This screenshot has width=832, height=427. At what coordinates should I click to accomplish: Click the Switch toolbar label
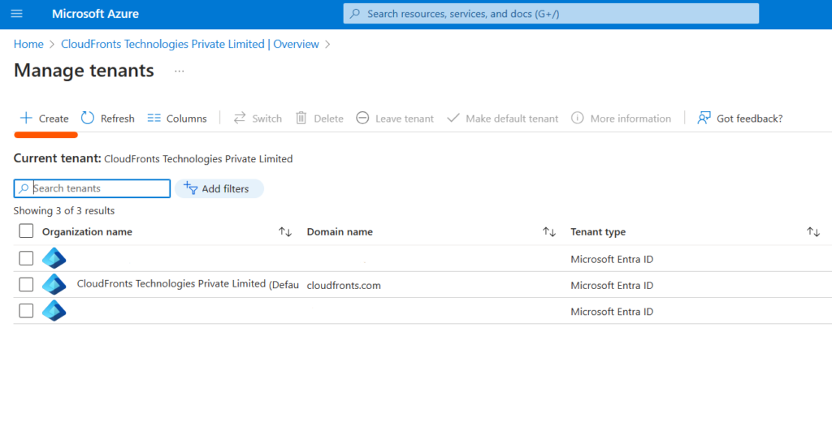pos(266,119)
